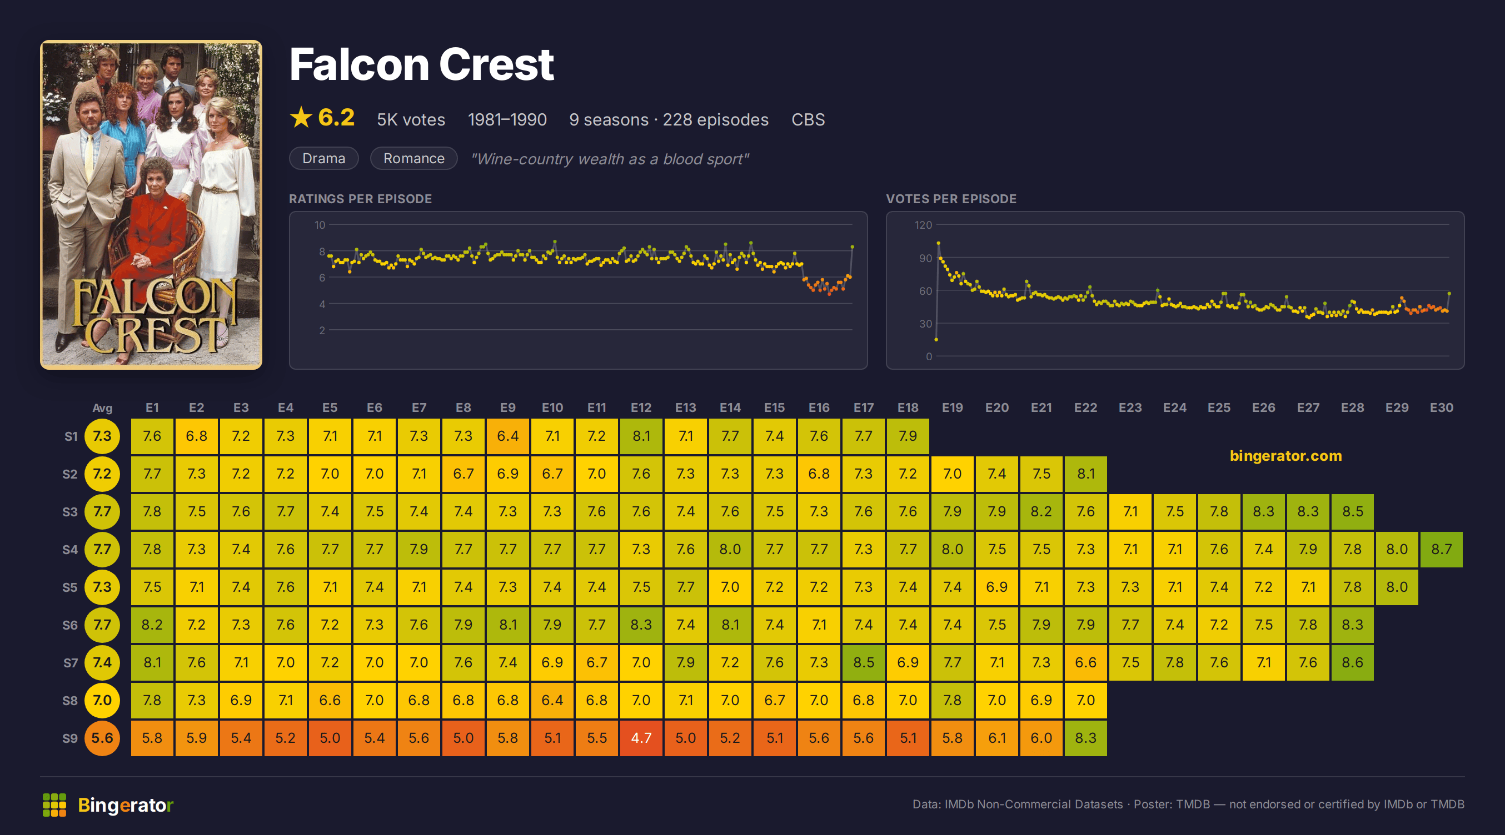Click the S9 season average badge 5.6
1505x835 pixels.
102,738
